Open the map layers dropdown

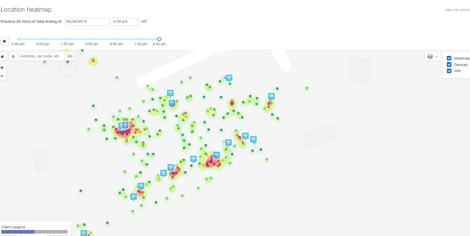(432, 56)
